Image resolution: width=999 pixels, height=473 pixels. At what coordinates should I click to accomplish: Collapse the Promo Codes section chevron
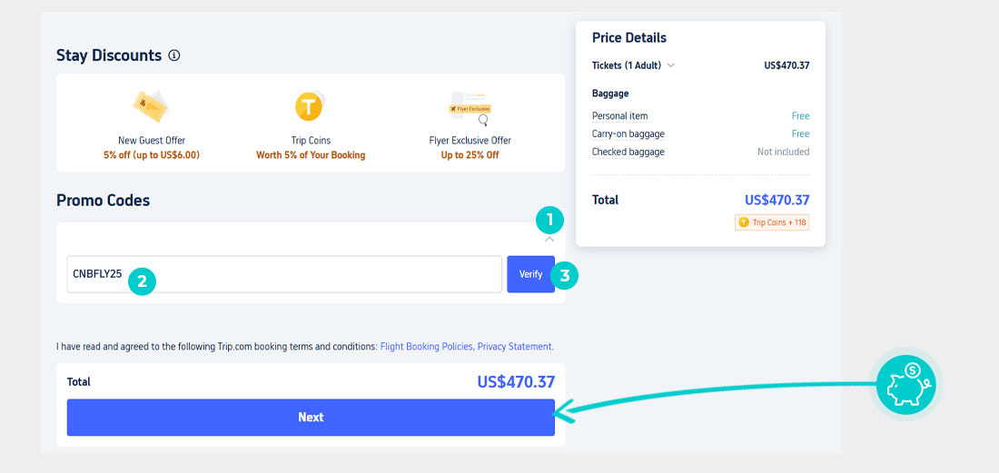click(549, 240)
